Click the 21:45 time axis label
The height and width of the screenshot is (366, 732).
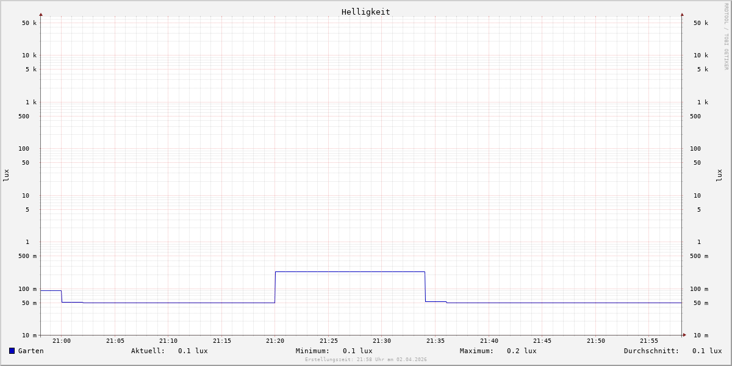point(542,341)
